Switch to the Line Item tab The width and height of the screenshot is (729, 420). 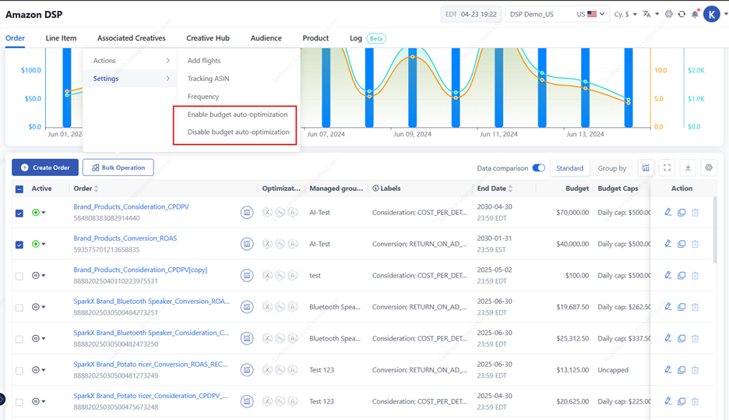[x=61, y=38]
